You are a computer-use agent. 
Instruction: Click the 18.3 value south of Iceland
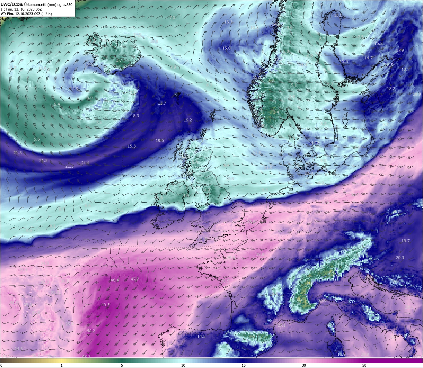pyautogui.click(x=135, y=116)
